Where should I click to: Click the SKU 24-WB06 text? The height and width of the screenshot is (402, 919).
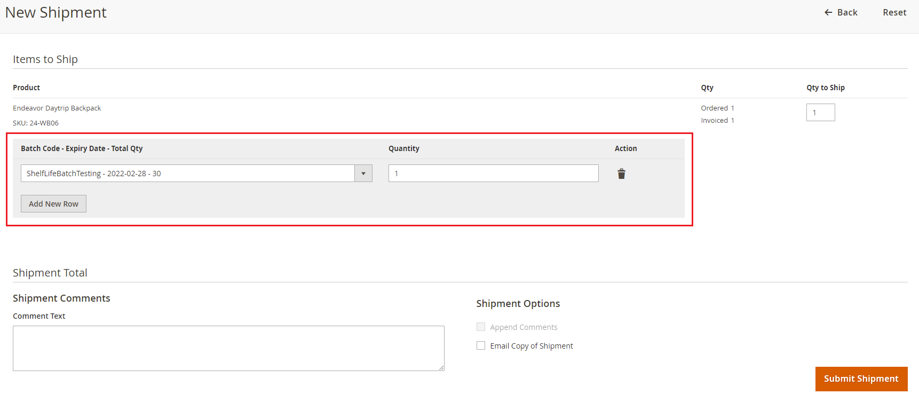point(36,123)
